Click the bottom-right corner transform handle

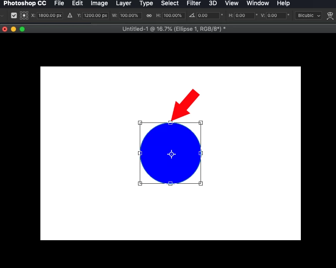click(x=201, y=184)
